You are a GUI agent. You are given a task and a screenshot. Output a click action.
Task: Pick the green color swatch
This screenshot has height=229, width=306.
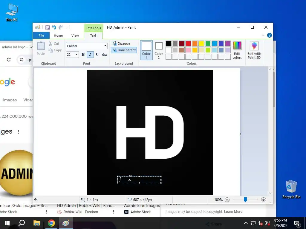pos(208,44)
